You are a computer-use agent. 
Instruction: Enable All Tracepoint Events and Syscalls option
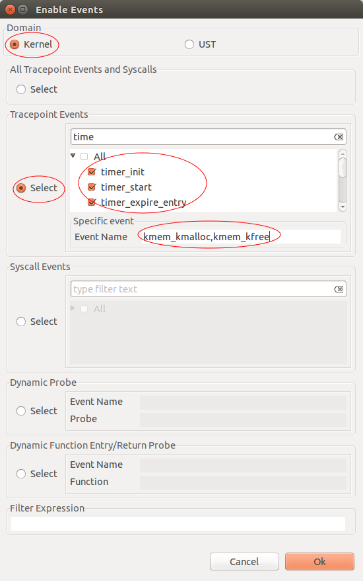(21, 89)
